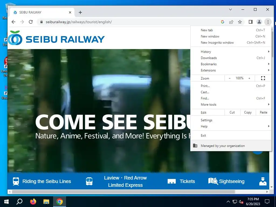Bookmark this tab with the star
This screenshot has width=276, height=207.
(x=240, y=22)
